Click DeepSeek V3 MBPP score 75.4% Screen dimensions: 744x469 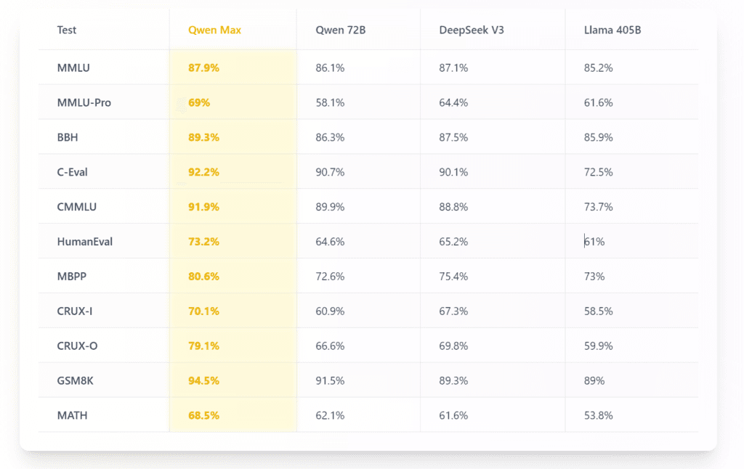coord(453,277)
